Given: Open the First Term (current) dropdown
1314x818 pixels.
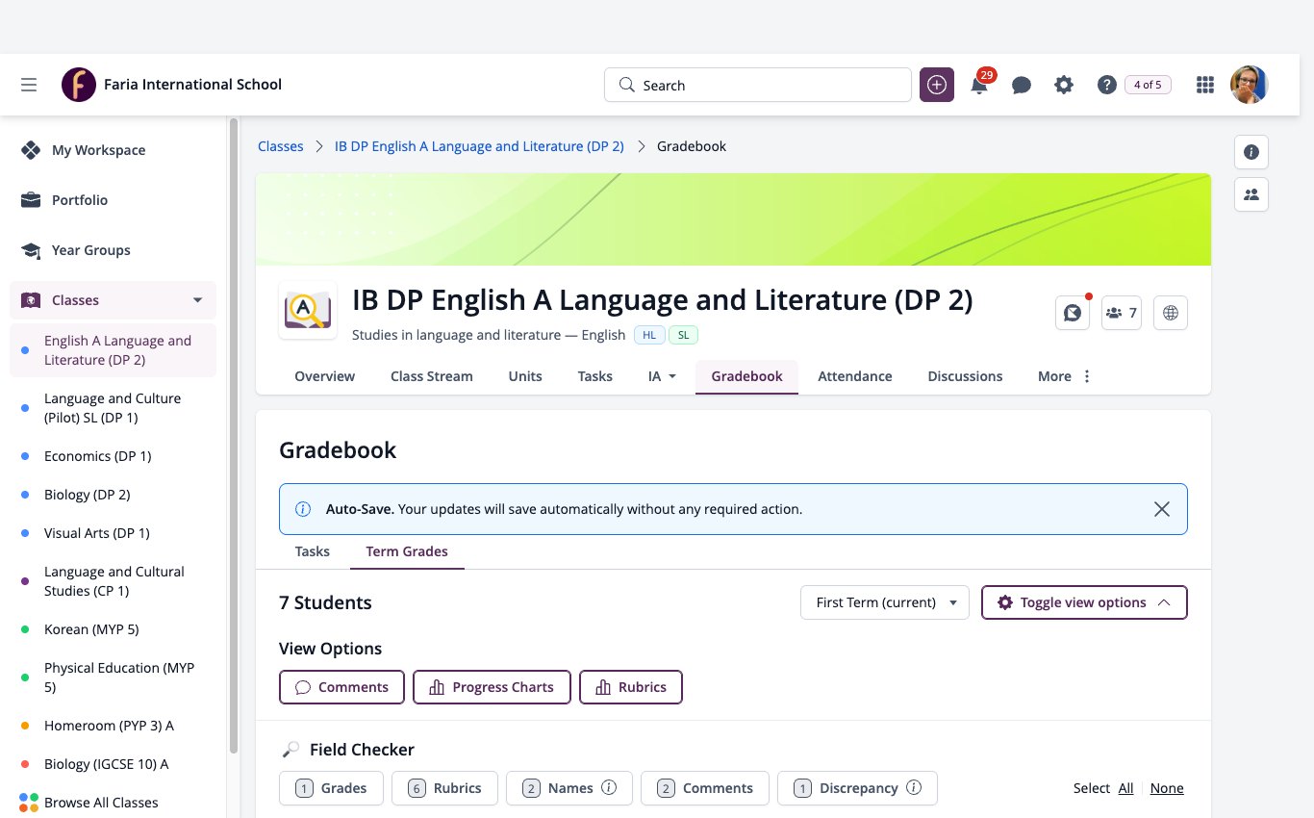Looking at the screenshot, I should [885, 602].
